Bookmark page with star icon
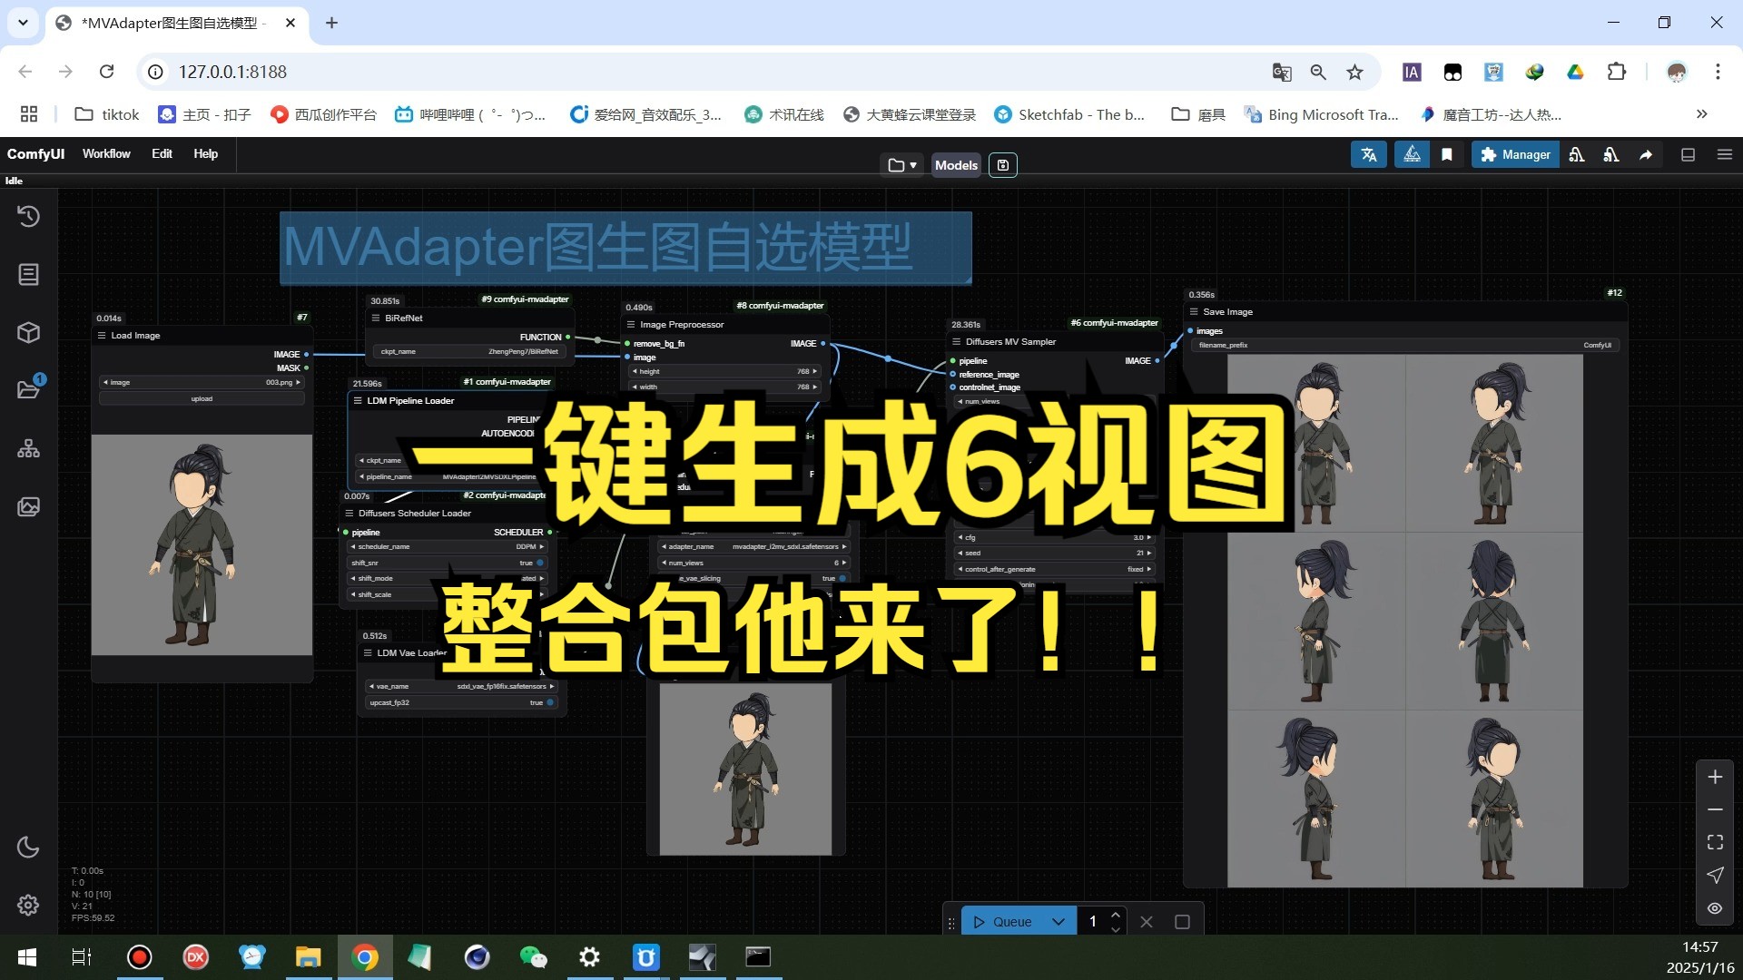The width and height of the screenshot is (1743, 980). pos(1354,72)
